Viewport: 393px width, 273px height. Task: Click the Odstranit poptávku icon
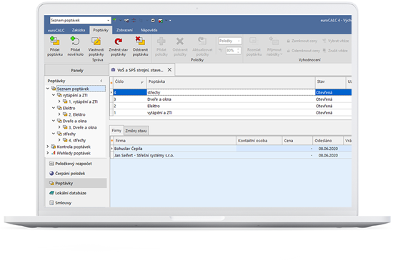140,41
